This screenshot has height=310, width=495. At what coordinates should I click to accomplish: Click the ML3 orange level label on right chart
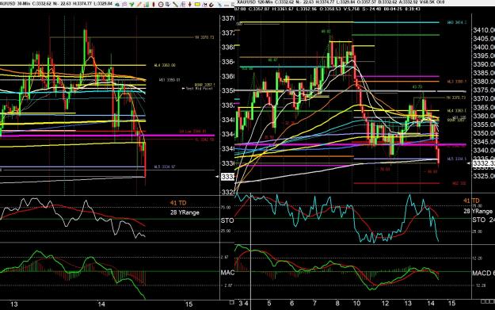click(456, 82)
